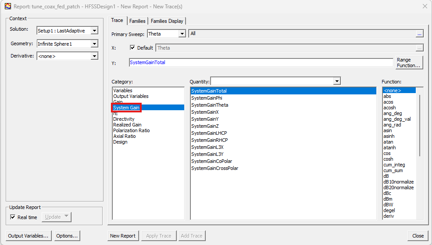Switch to the Families tab
This screenshot has height=245, width=432.
click(137, 21)
